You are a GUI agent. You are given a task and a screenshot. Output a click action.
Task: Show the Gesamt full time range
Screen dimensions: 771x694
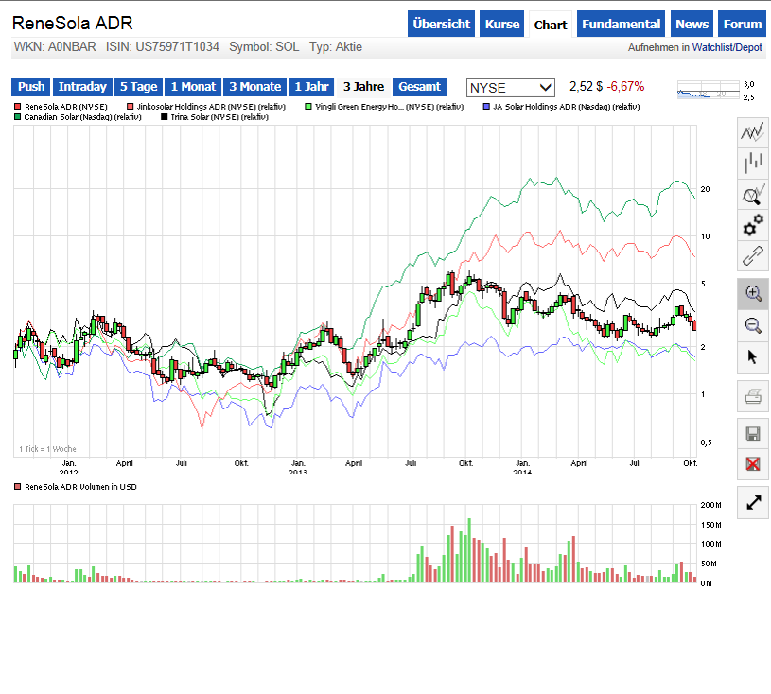pyautogui.click(x=419, y=87)
